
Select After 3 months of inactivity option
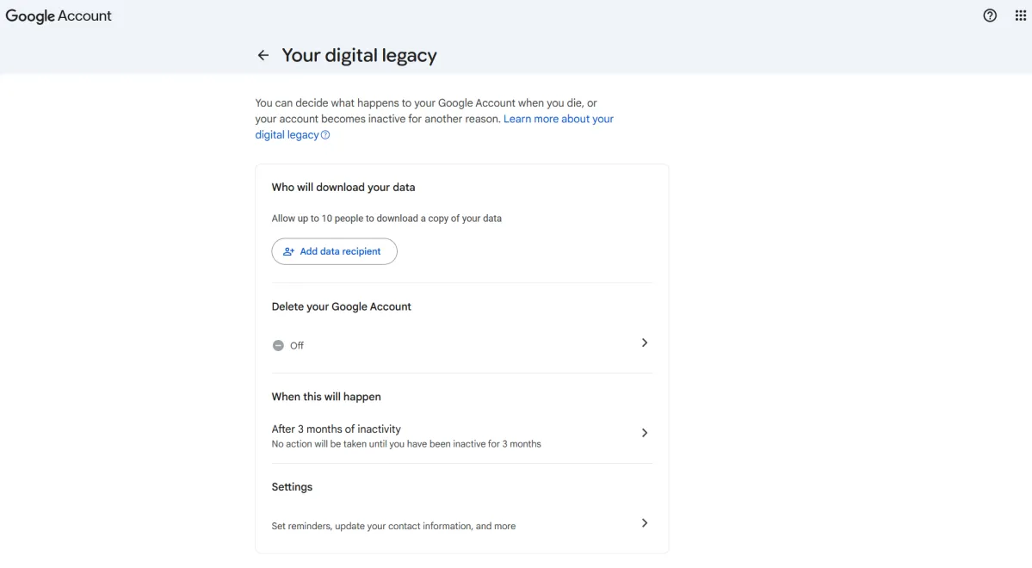point(337,429)
